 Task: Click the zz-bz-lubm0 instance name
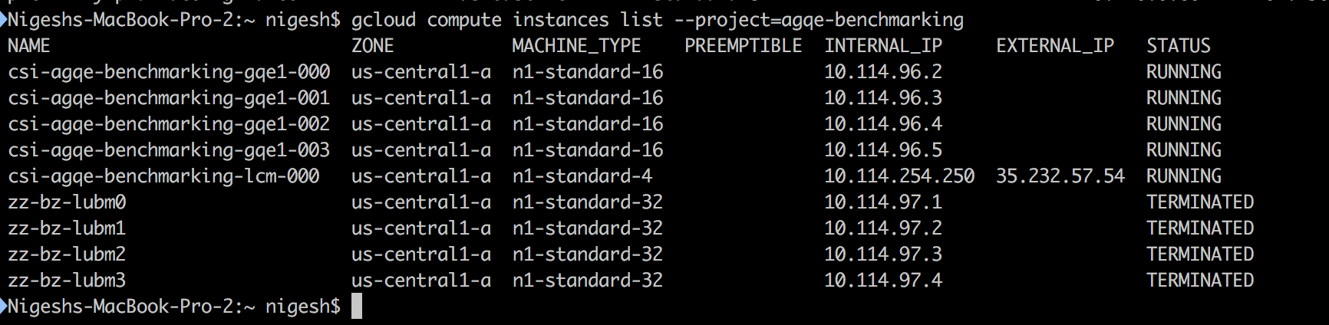pos(67,202)
